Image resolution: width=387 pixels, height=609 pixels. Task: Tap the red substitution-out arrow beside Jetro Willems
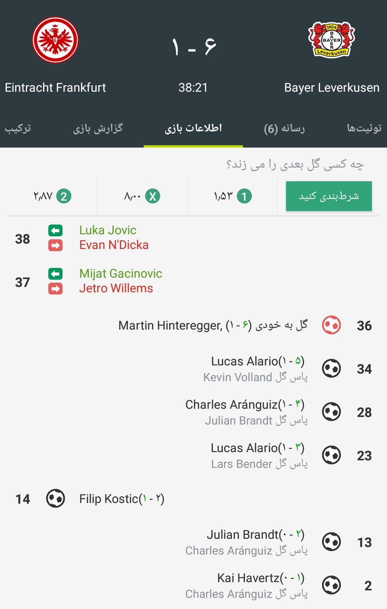click(56, 289)
